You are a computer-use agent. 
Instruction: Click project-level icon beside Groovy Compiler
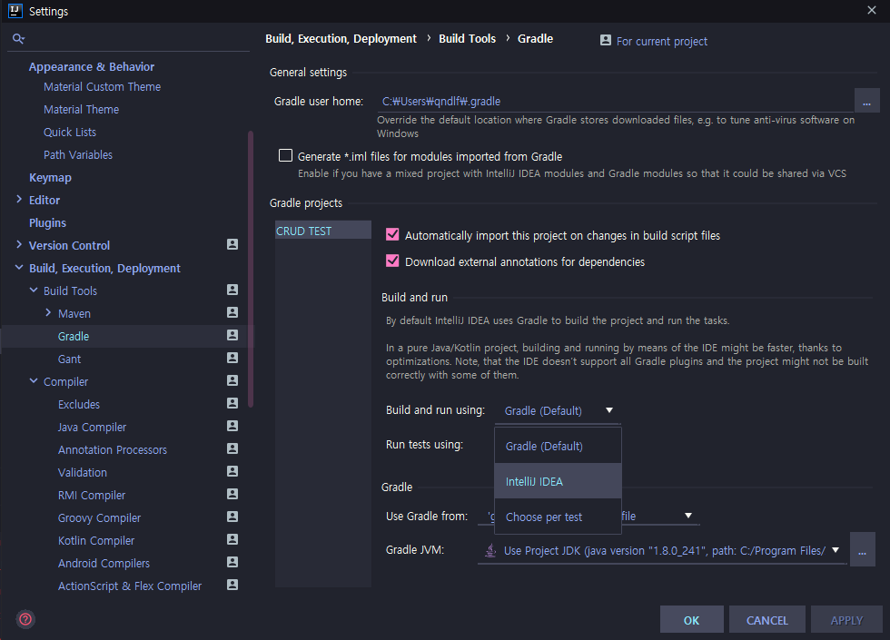[232, 517]
